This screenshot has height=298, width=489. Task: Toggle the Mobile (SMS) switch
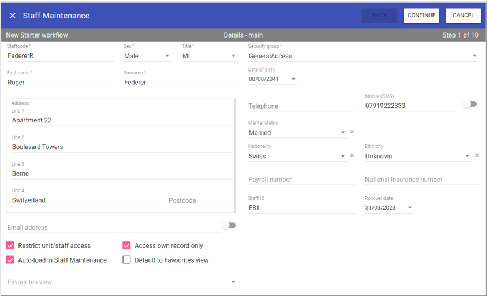click(470, 104)
